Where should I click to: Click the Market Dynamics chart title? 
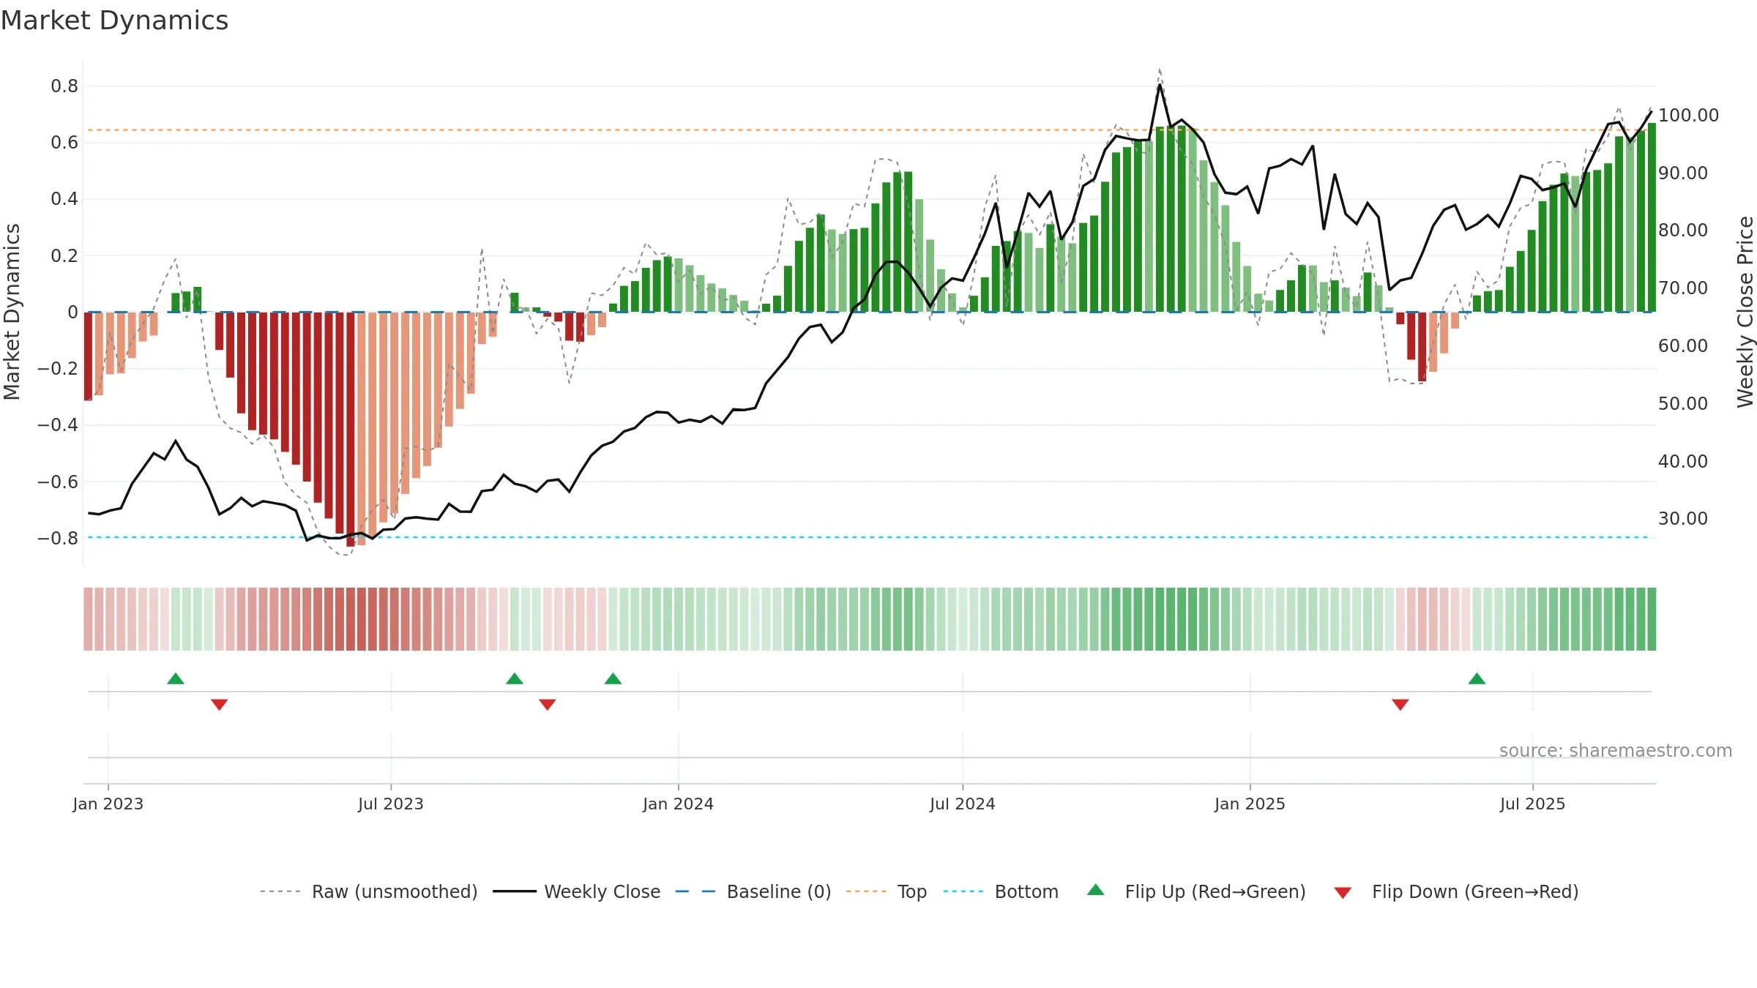(114, 20)
